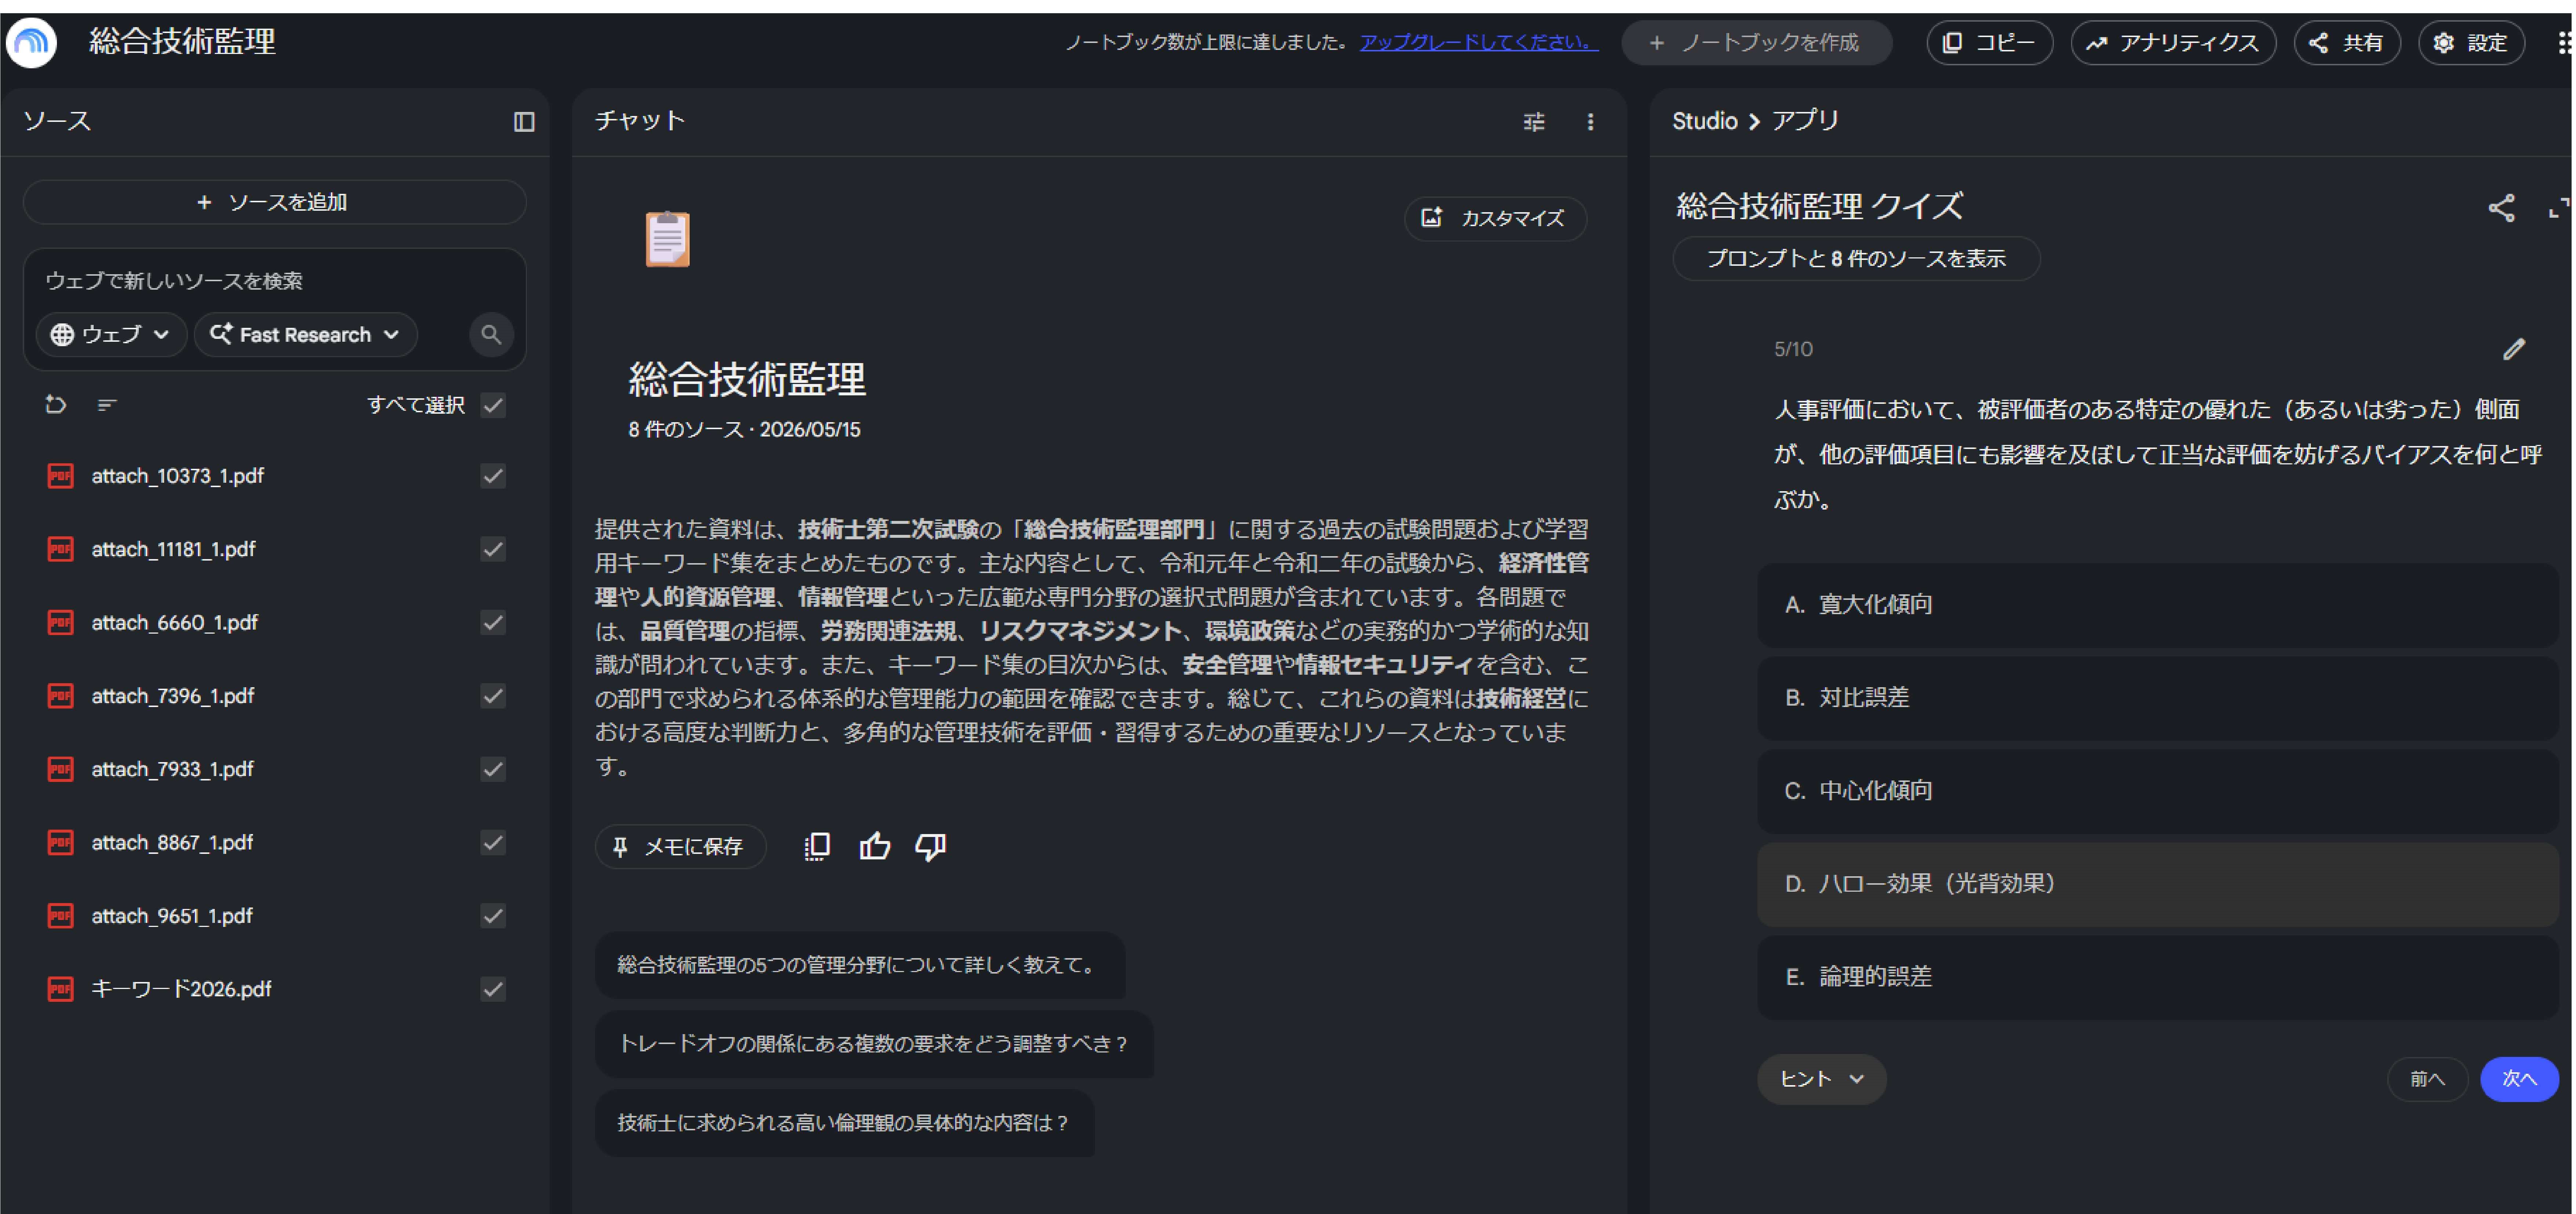Share the quiz using the share icon
Image resolution: width=2576 pixels, height=1214 pixels.
point(2501,208)
